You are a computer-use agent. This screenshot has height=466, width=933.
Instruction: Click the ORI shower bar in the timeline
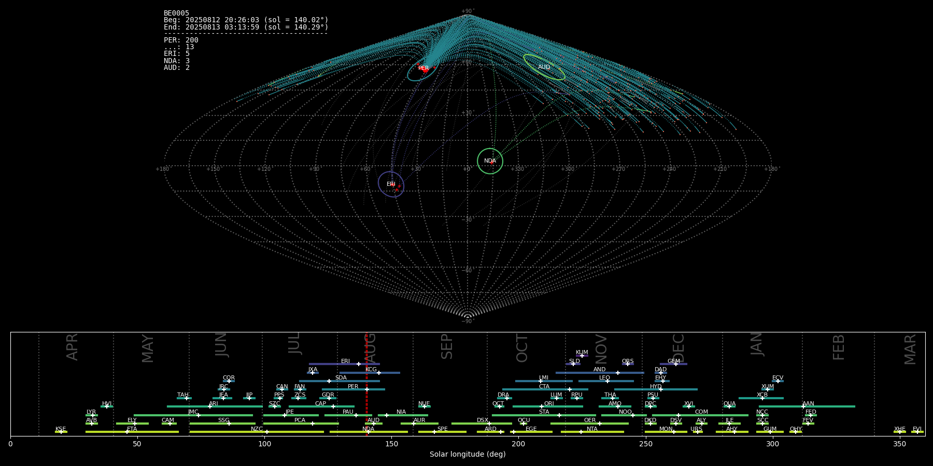(548, 406)
